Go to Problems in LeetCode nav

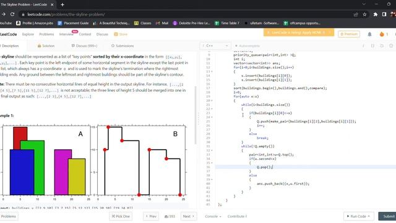point(46,34)
